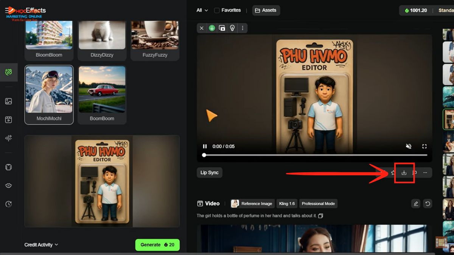
Task: Unmute the video with the speaker icon
Action: tap(409, 146)
